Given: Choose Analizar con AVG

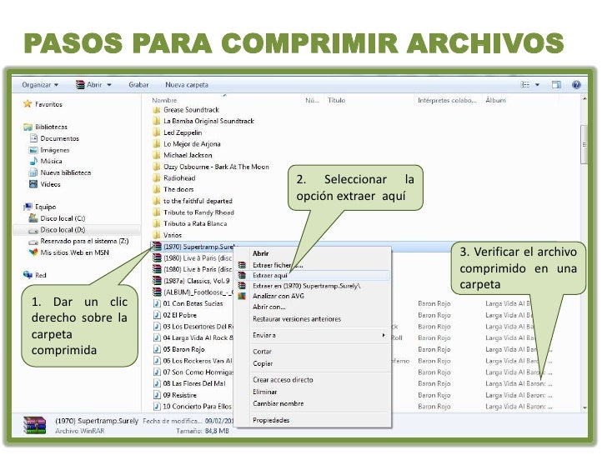Looking at the screenshot, I should click(x=278, y=296).
